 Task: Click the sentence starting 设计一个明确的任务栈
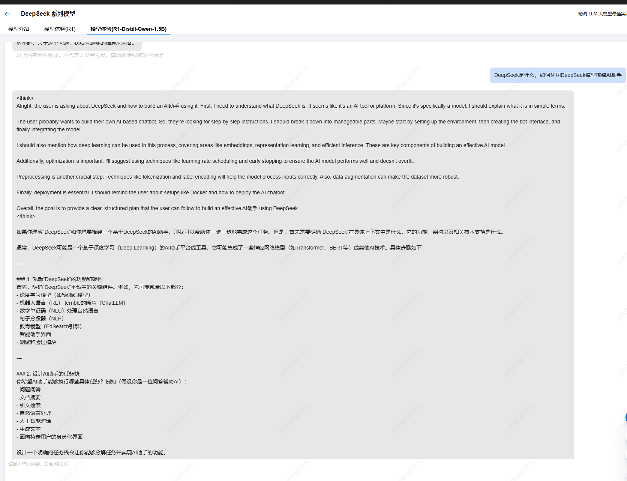[x=91, y=452]
